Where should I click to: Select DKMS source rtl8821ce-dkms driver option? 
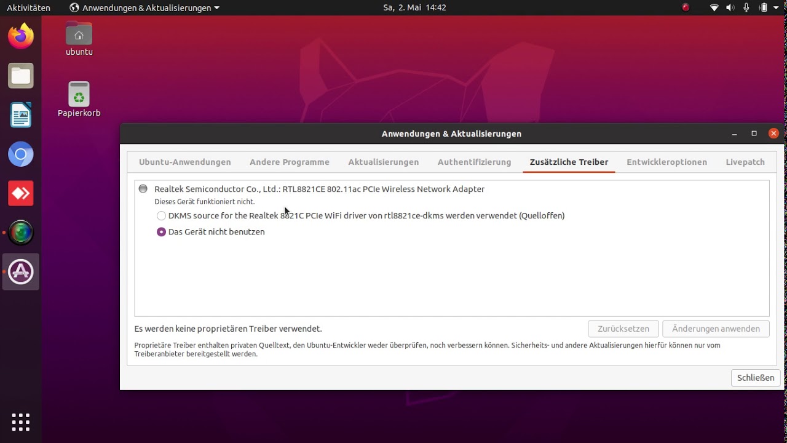coord(361,215)
